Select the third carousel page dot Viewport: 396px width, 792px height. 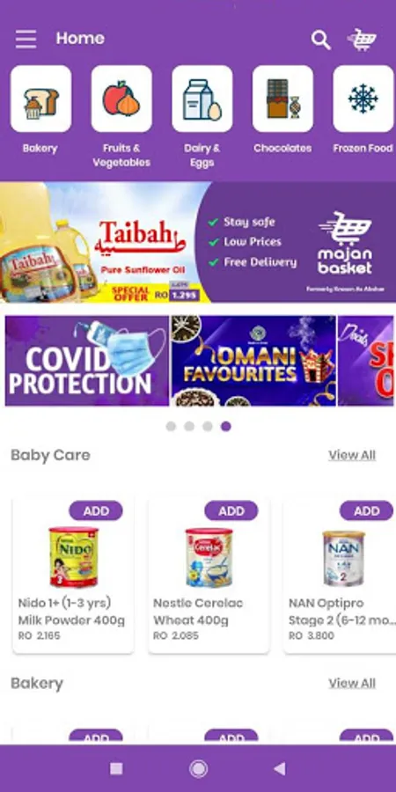click(207, 426)
